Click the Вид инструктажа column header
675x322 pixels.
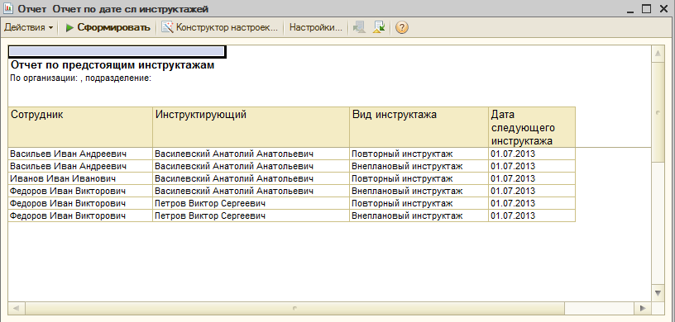(x=419, y=127)
